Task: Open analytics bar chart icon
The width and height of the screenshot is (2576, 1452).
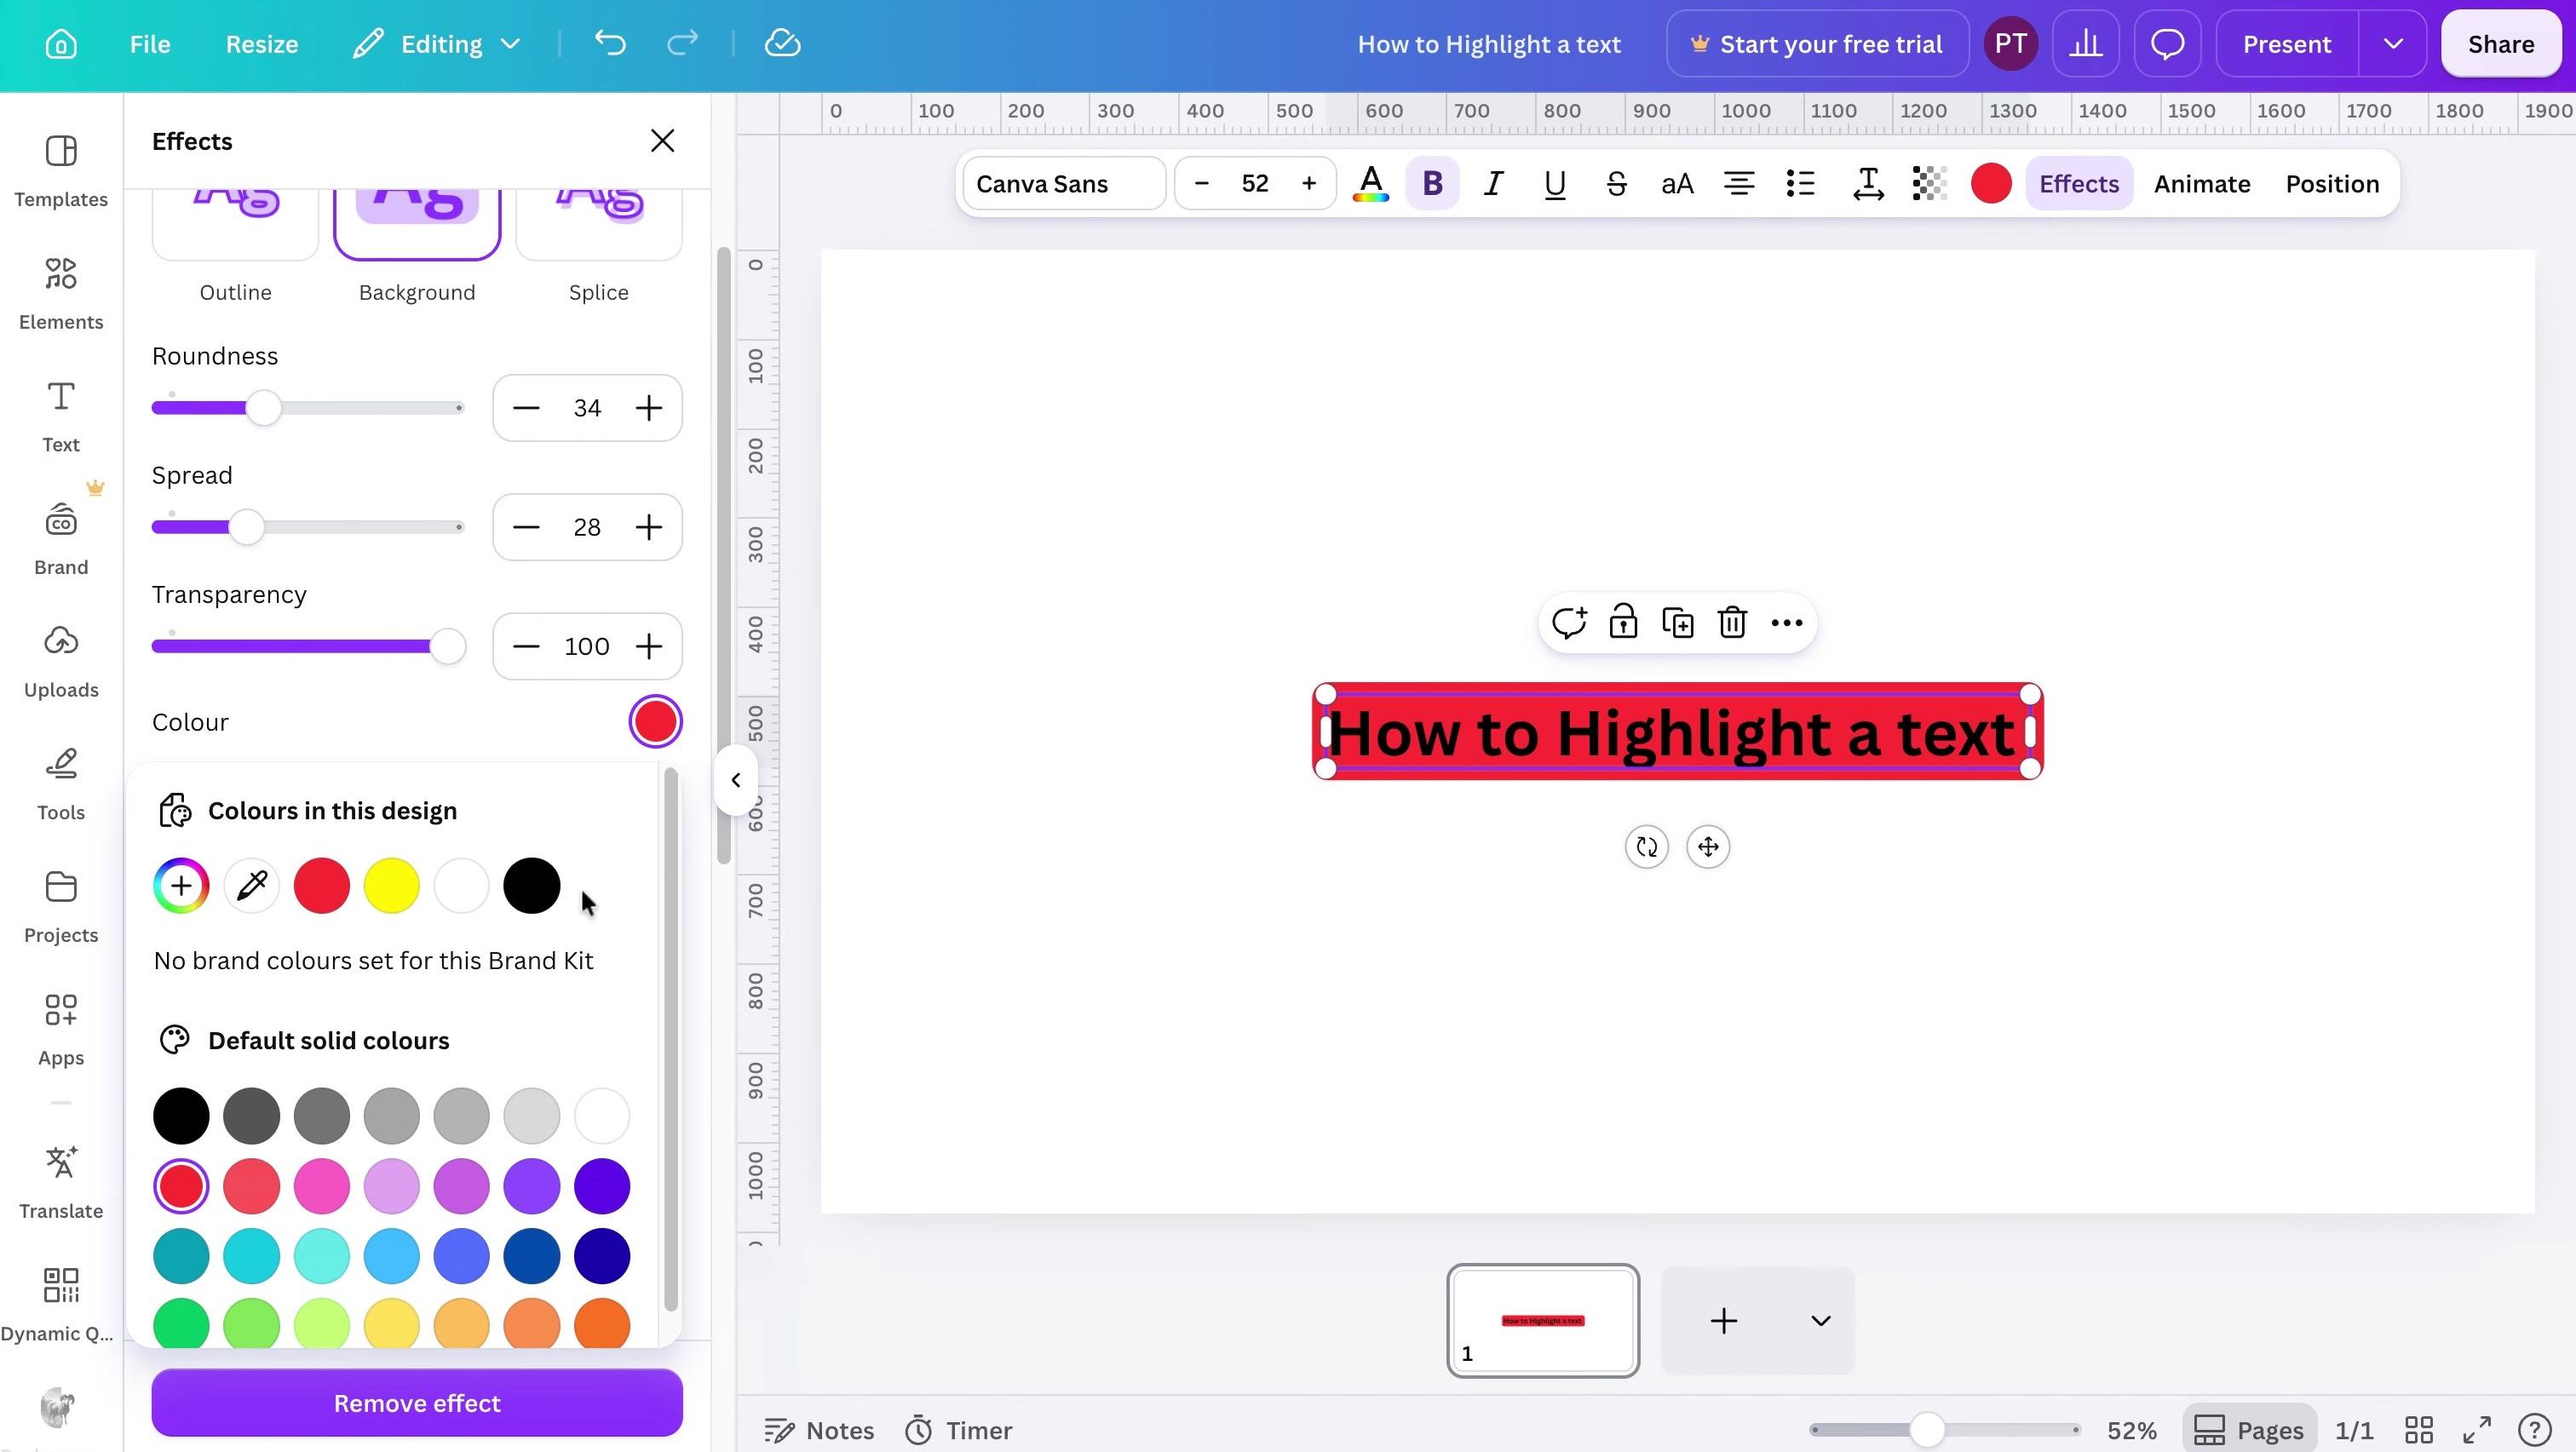Action: (x=2086, y=44)
